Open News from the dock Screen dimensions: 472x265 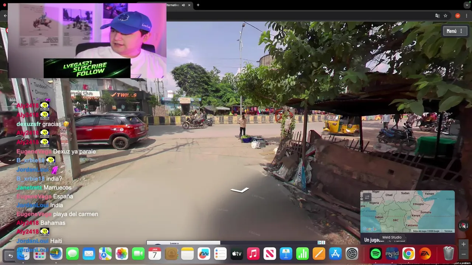[x=270, y=254]
